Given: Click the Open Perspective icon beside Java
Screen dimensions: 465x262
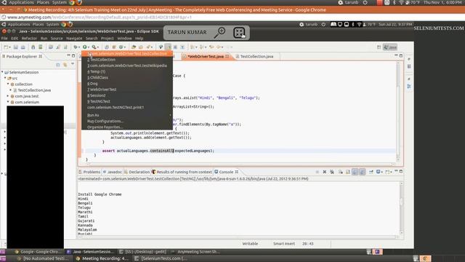Looking at the screenshot, I should click(x=379, y=47).
